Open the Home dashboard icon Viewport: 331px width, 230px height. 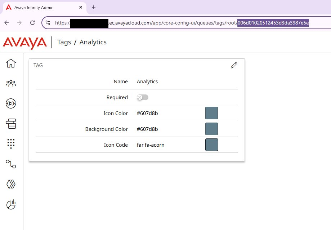coord(11,63)
